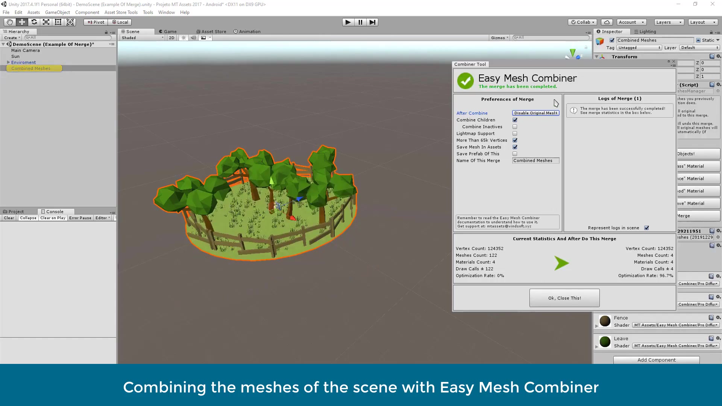Expand the Enviroment hierarchy item
The height and width of the screenshot is (406, 722).
point(8,62)
